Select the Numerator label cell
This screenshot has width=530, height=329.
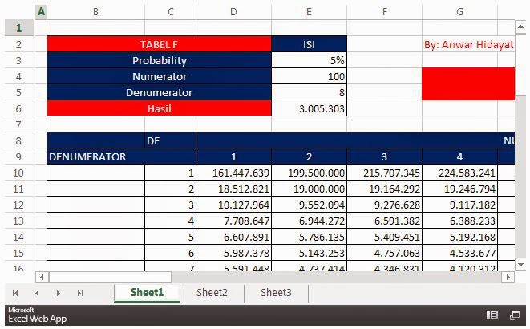click(159, 76)
